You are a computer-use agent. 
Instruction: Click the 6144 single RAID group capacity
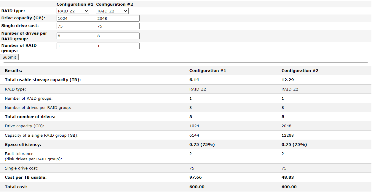[x=195, y=135]
